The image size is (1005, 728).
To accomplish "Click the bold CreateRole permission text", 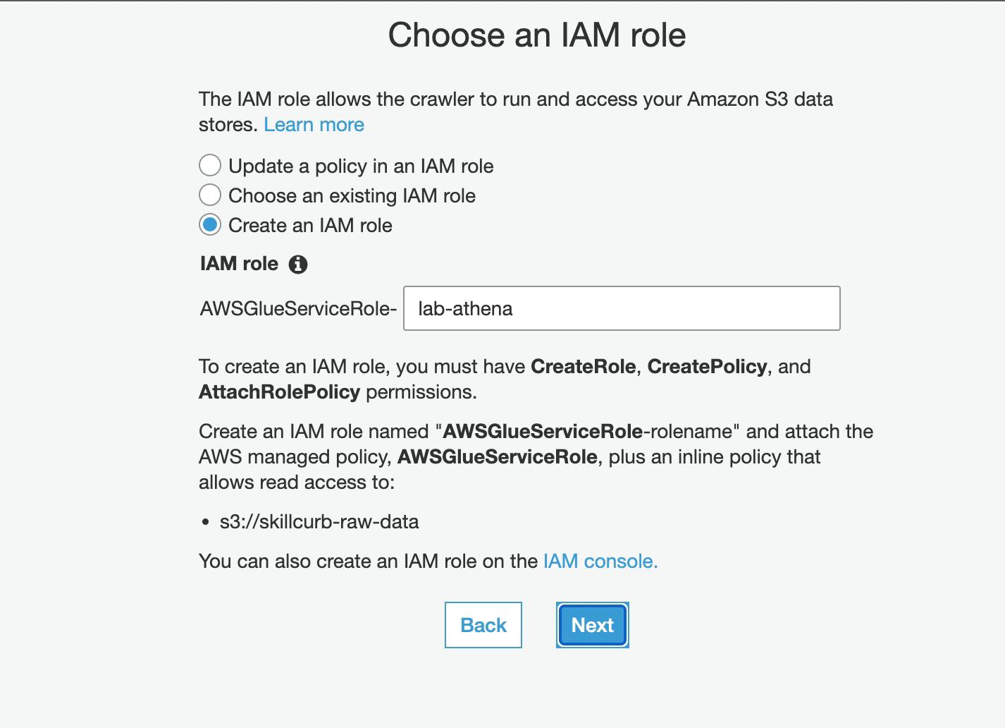I will [x=583, y=367].
